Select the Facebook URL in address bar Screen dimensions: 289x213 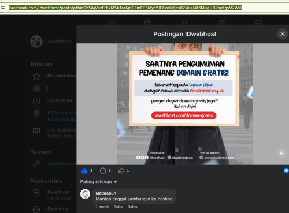pyautogui.click(x=125, y=8)
